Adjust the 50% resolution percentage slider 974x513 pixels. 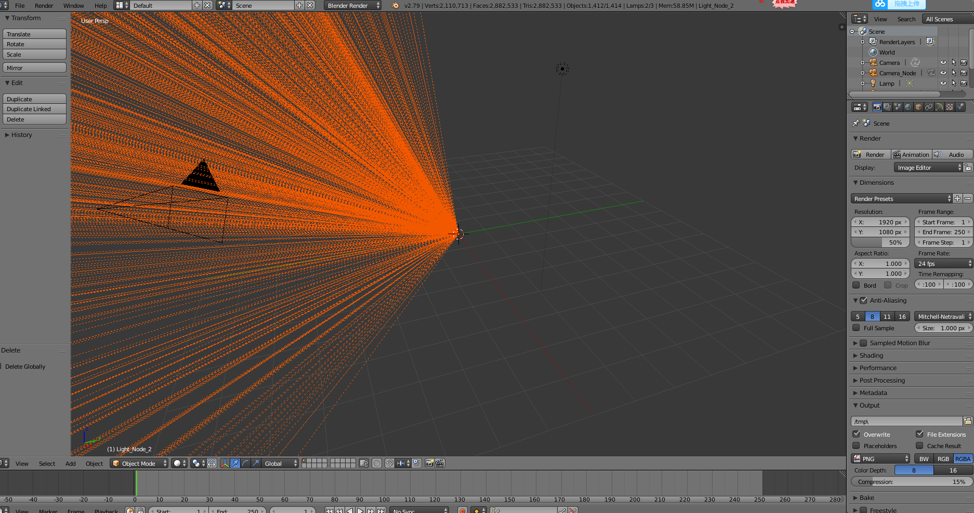[x=880, y=242]
